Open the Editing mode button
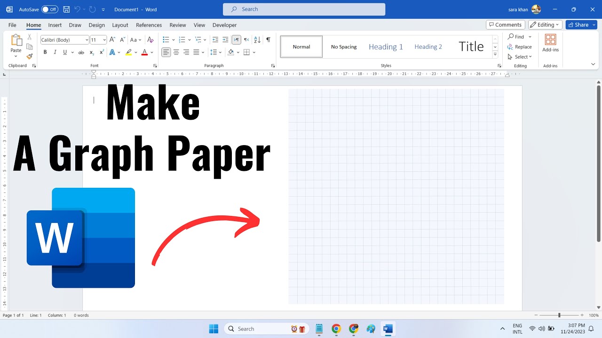The height and width of the screenshot is (338, 602). pos(545,25)
